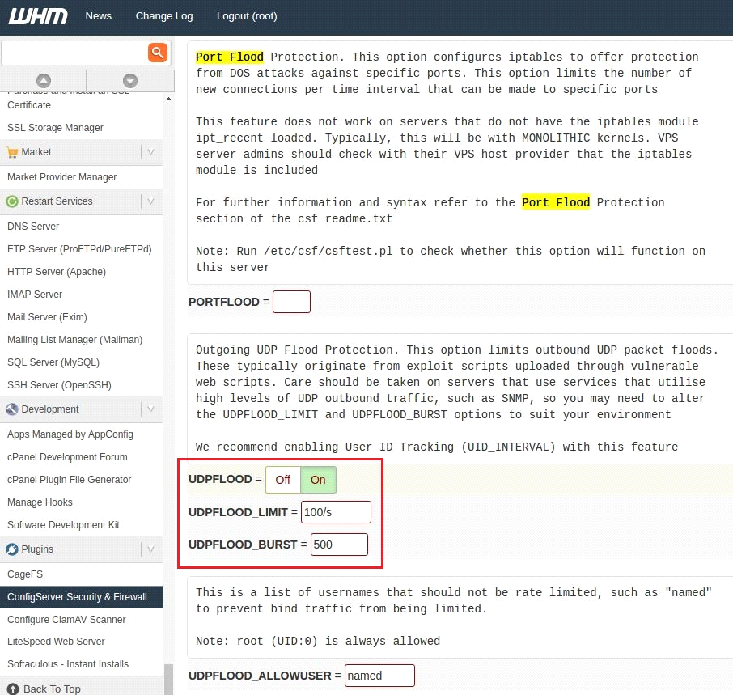Click the green Restart Services icon
Screen dimensions: 733x695
tap(12, 201)
